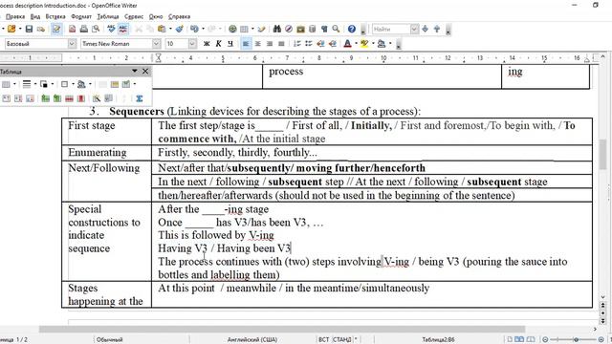
Task: Run the spelling and grammar check
Action: 111,29
